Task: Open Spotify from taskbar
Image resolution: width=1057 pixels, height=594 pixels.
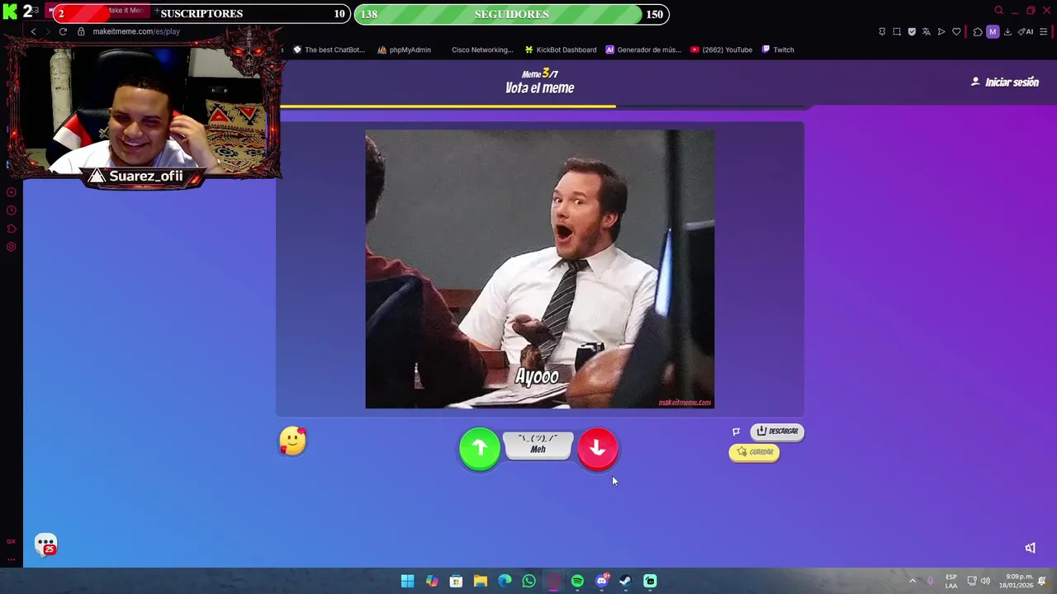Action: pyautogui.click(x=577, y=581)
